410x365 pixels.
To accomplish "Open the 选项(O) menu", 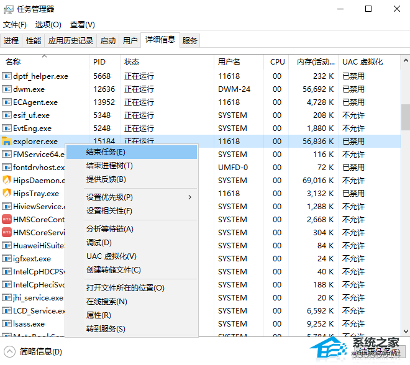I will tap(48, 25).
